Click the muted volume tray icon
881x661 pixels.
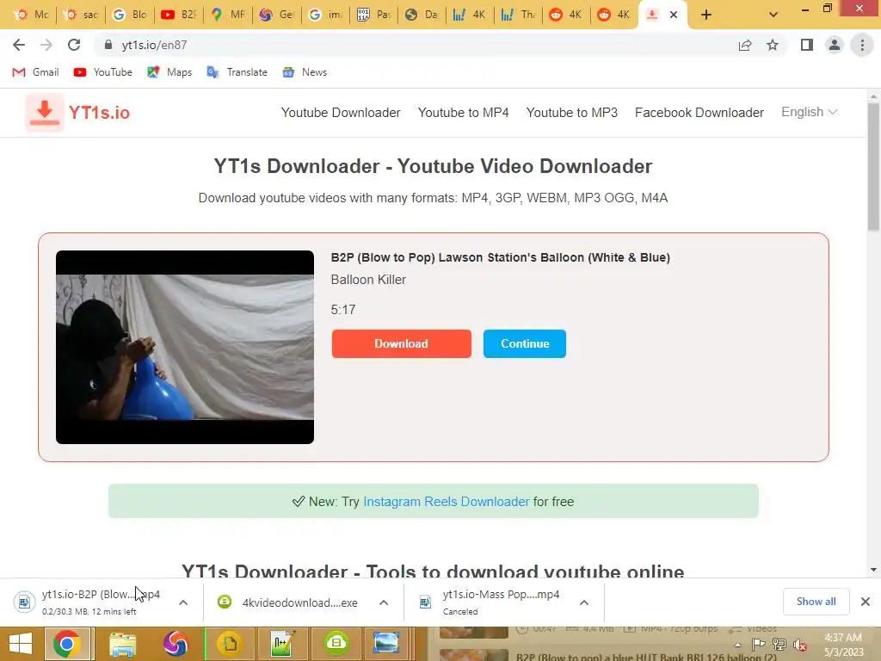pos(800,646)
